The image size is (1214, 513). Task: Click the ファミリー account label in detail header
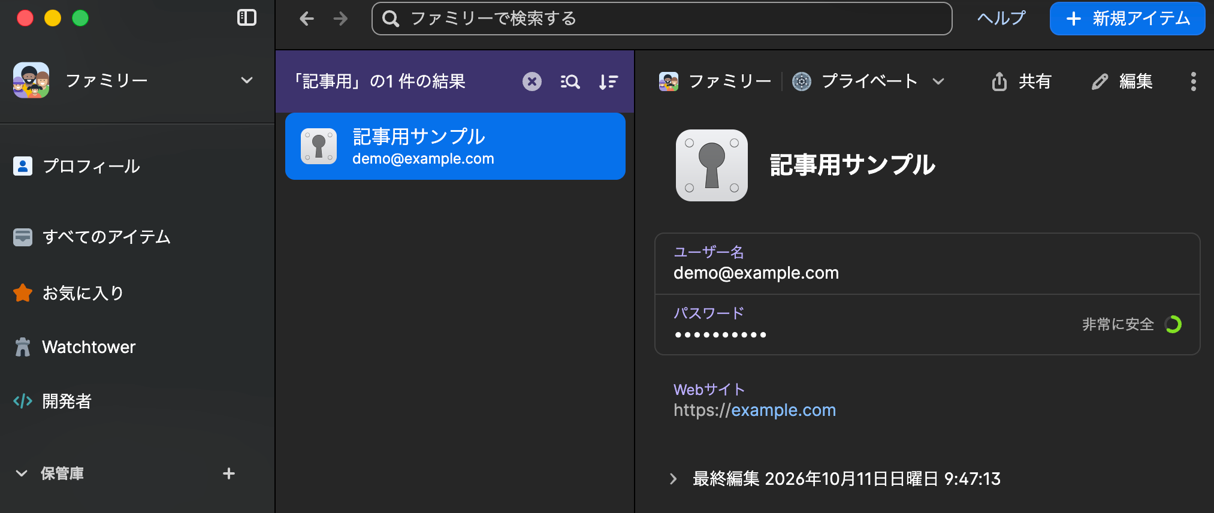point(715,81)
